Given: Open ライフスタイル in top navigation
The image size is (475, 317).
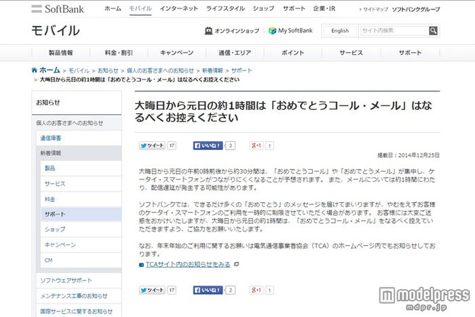Looking at the screenshot, I should coord(225,9).
